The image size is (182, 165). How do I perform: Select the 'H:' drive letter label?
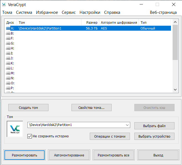coord(12,48)
